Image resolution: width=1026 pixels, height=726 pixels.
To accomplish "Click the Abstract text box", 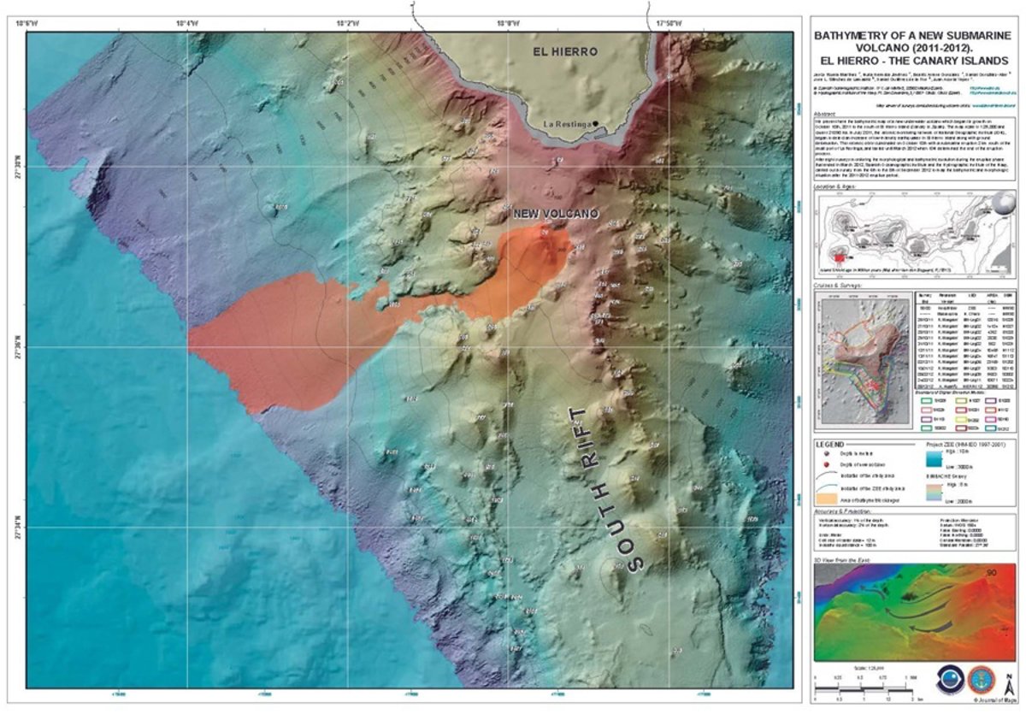I will coord(914,147).
